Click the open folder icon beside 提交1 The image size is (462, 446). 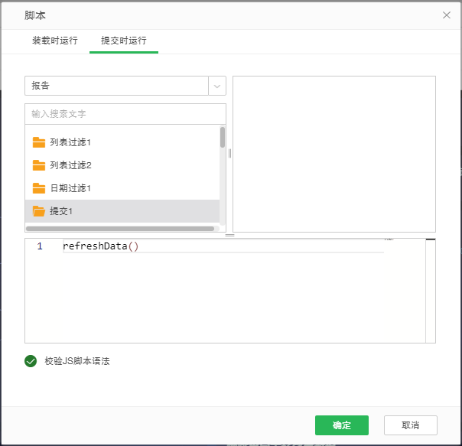click(x=39, y=211)
